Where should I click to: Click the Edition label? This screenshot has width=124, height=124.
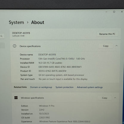click(x=24, y=106)
